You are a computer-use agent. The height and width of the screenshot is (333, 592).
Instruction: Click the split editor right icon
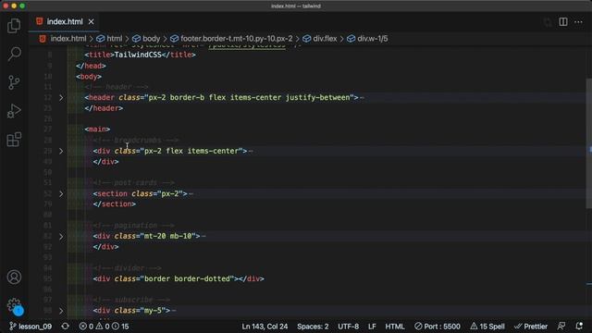tap(563, 22)
